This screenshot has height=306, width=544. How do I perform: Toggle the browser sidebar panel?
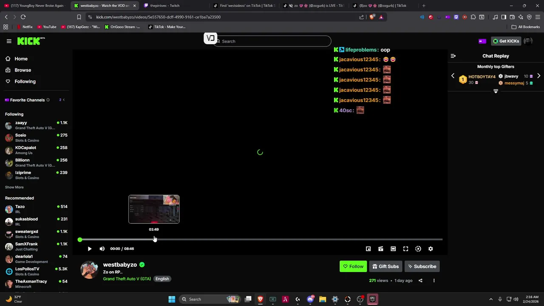click(x=504, y=17)
